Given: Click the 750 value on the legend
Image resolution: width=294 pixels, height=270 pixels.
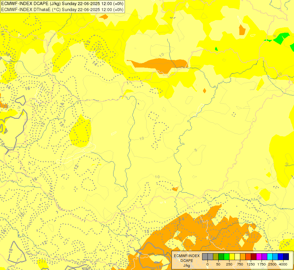Looking at the screenshot, I should click(x=240, y=264).
